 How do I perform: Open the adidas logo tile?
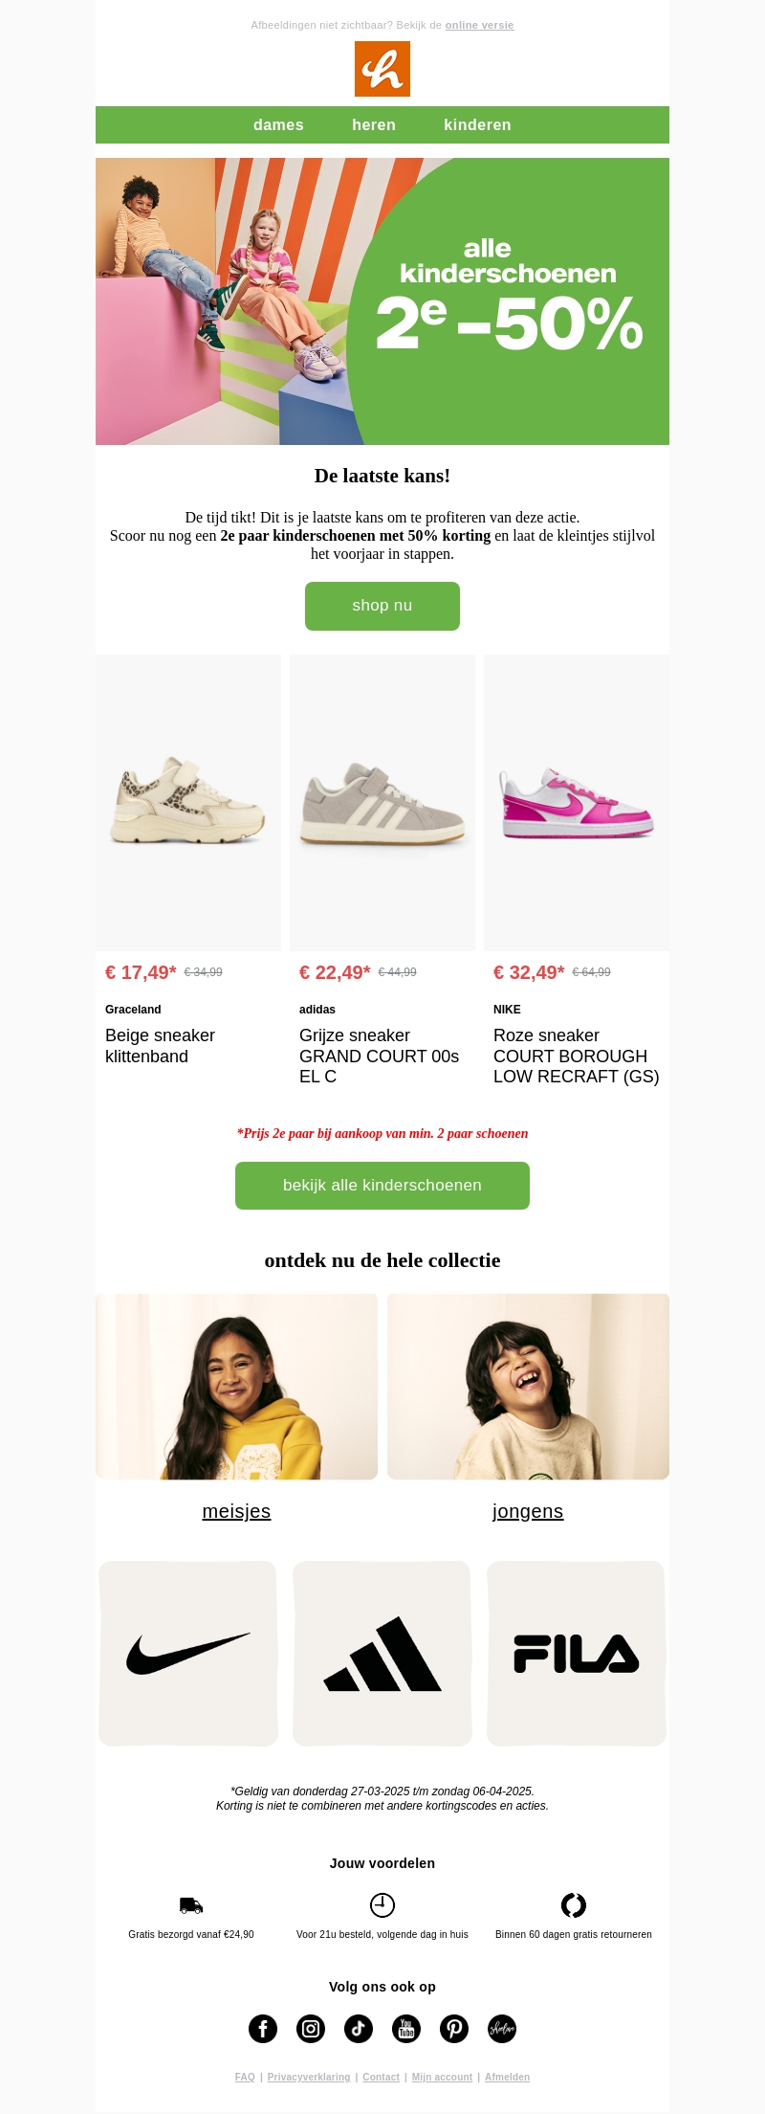382,1654
